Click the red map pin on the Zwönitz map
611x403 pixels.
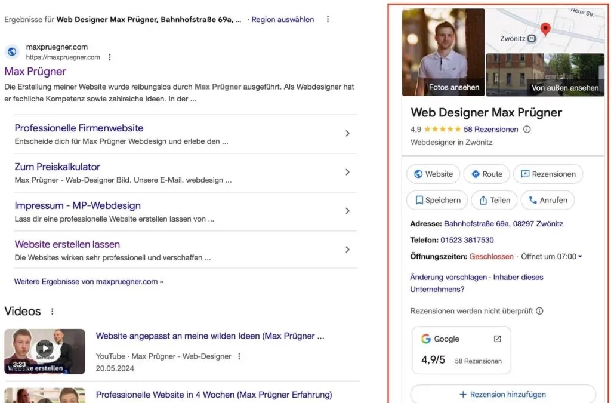[545, 29]
